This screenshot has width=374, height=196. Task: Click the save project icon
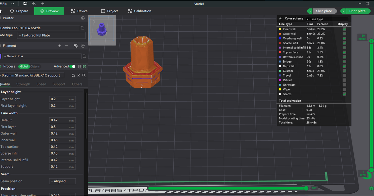[25, 3]
